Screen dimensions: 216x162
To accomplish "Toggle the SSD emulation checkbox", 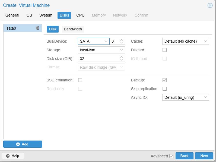I will point(80,80).
